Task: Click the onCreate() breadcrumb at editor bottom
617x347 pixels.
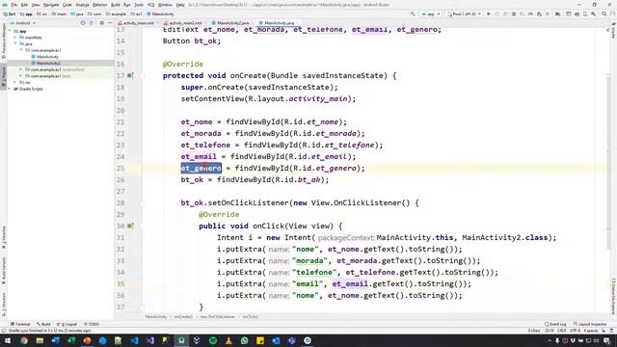Action: (184, 317)
